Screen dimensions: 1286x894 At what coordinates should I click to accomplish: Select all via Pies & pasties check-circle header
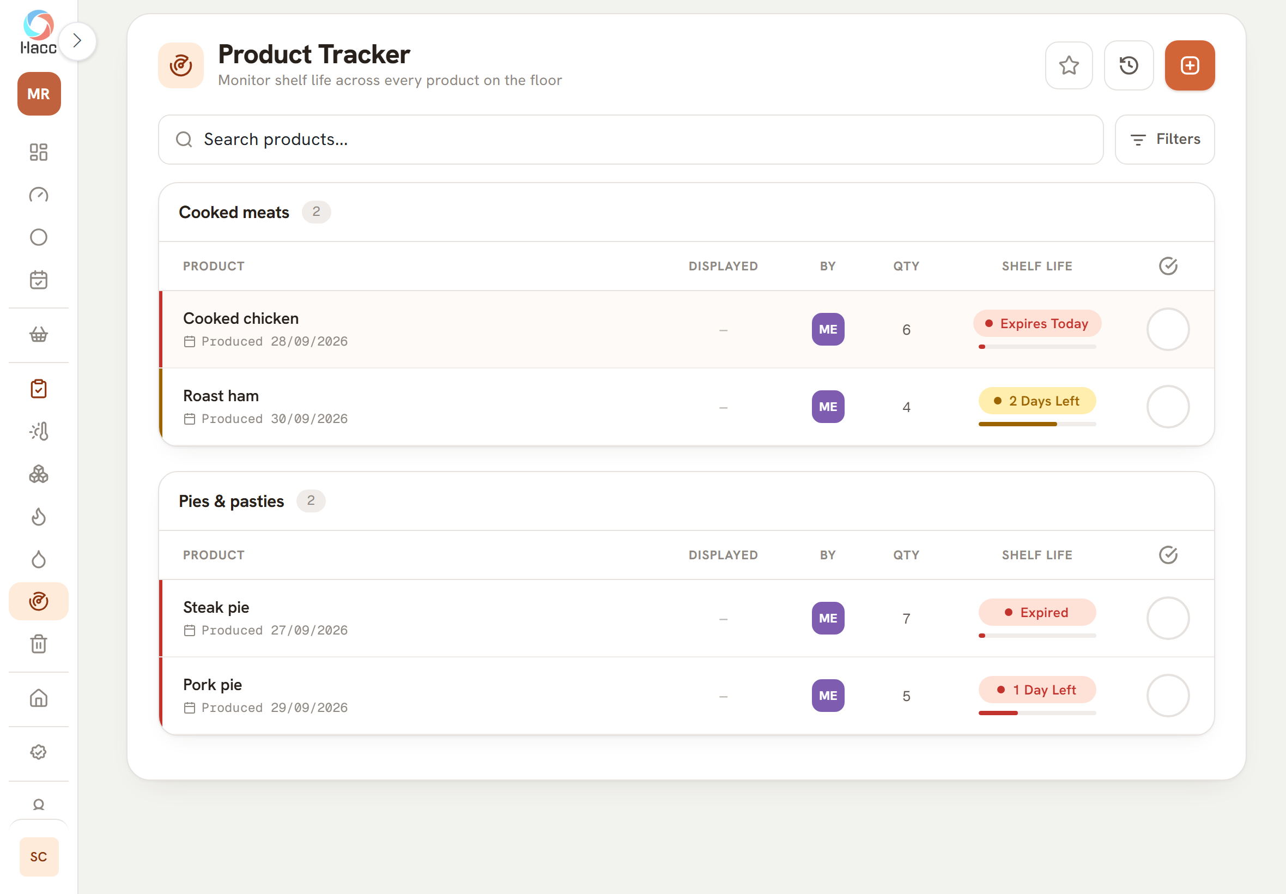[x=1168, y=555]
